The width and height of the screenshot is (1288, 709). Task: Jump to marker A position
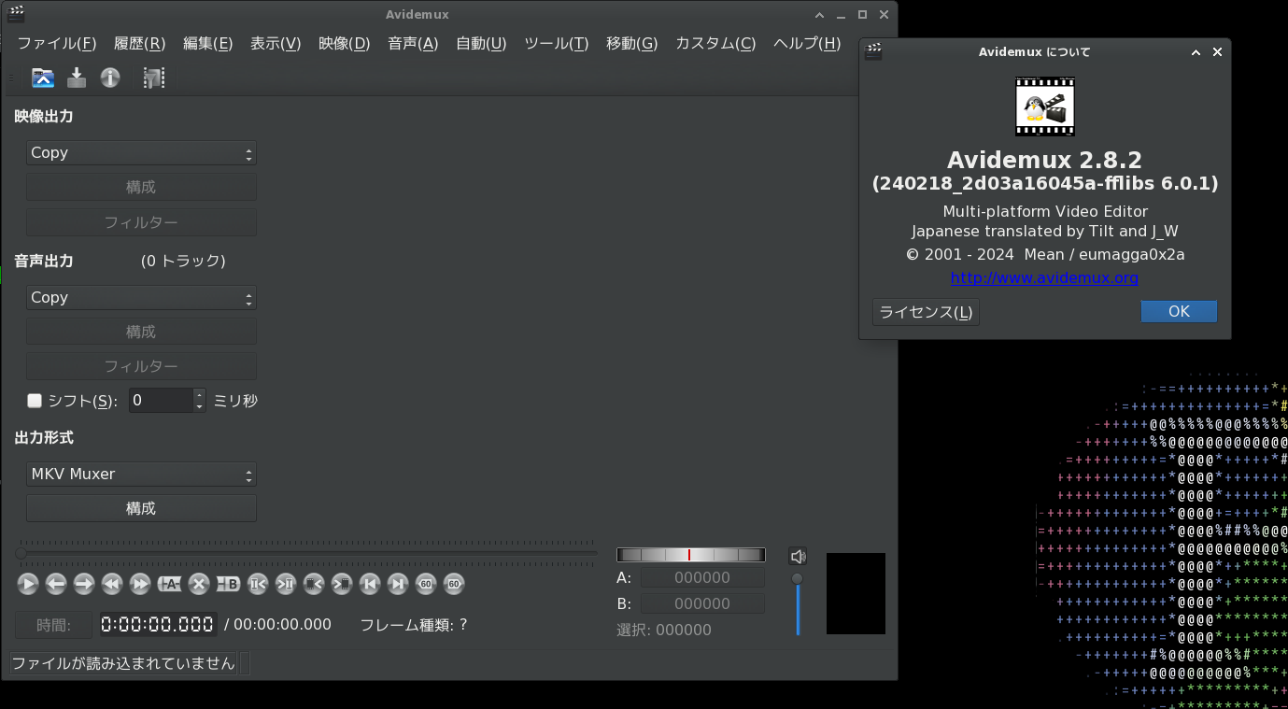[x=258, y=584]
